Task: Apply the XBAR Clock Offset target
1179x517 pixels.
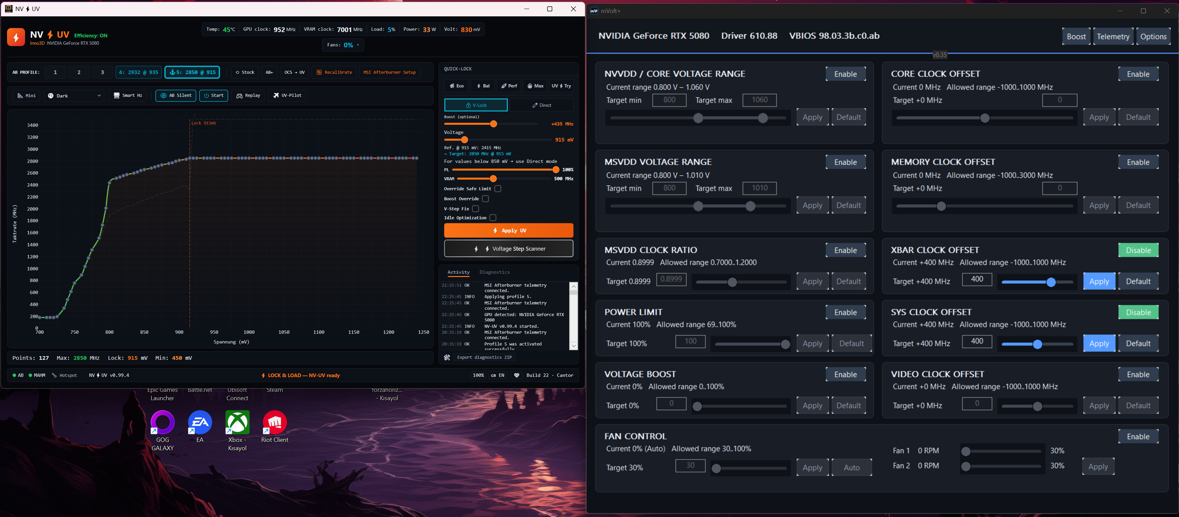Action: 1099,282
